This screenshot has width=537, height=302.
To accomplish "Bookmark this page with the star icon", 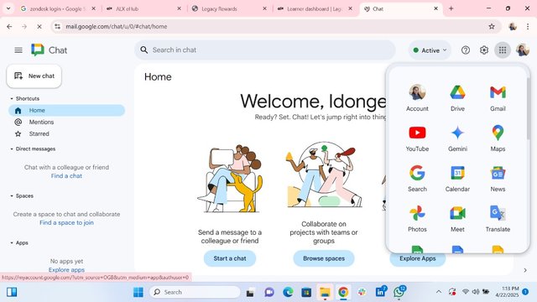I will (x=492, y=26).
